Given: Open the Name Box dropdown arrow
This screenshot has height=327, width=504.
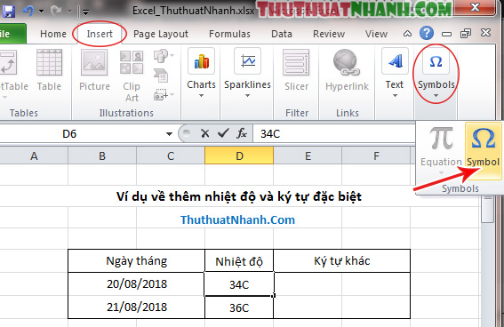Looking at the screenshot, I should pos(169,134).
